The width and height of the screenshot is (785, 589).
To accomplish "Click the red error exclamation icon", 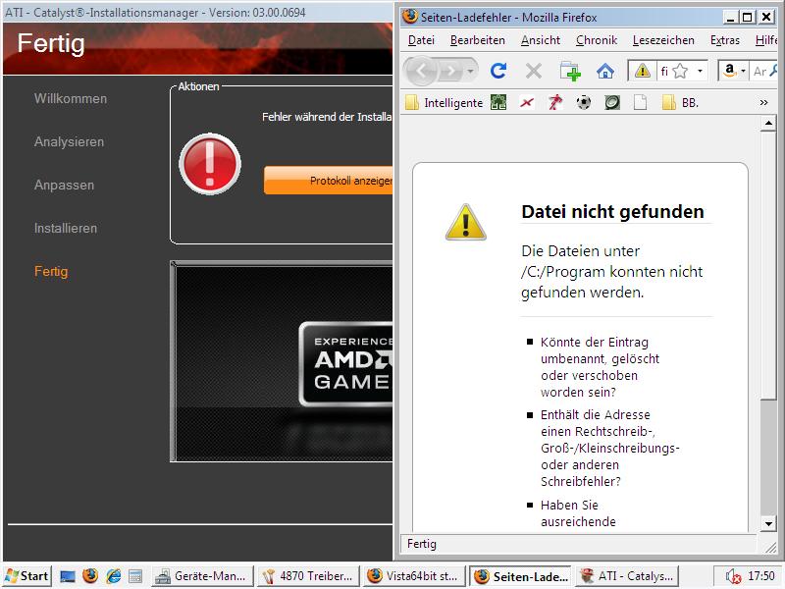I will [210, 164].
